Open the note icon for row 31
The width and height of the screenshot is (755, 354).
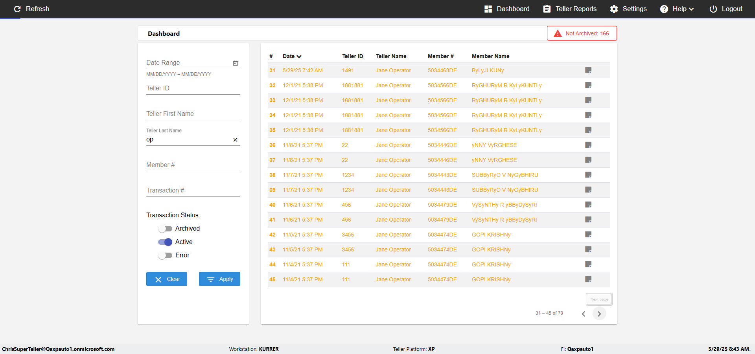588,70
